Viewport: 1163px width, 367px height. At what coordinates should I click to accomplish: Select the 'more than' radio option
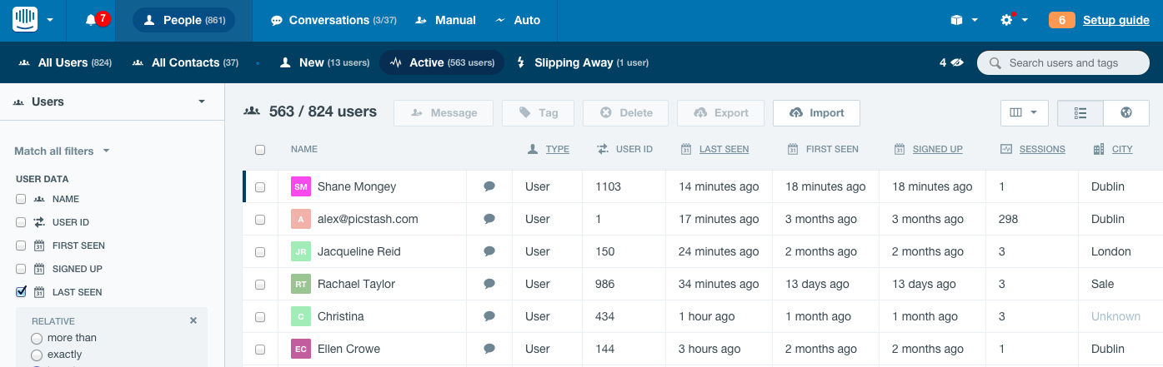(36, 338)
